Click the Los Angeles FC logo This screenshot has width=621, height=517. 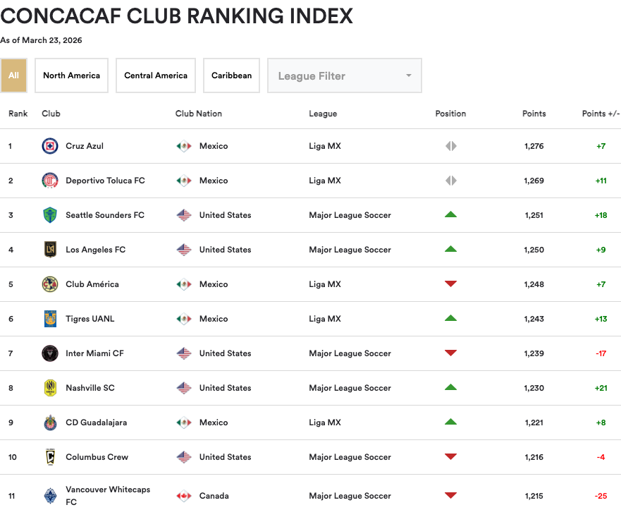click(x=49, y=250)
